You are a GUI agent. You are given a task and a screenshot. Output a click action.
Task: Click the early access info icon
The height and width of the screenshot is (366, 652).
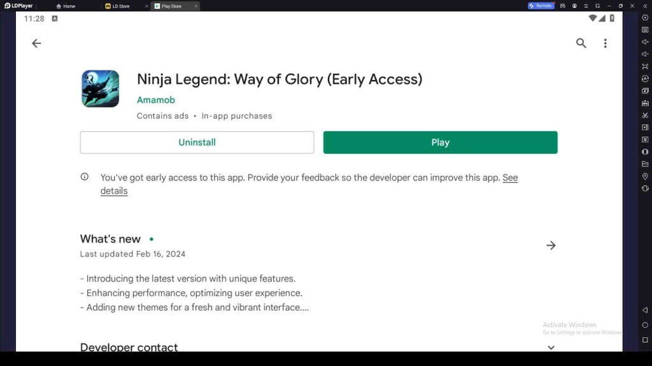pyautogui.click(x=85, y=177)
